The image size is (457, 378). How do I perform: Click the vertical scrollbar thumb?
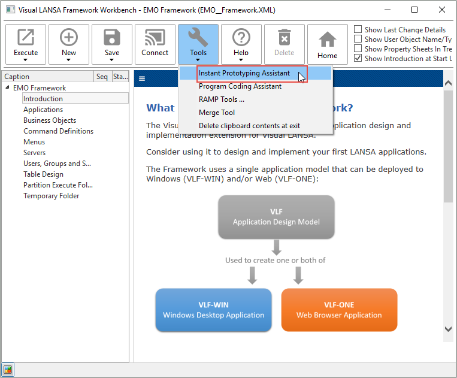(448, 146)
